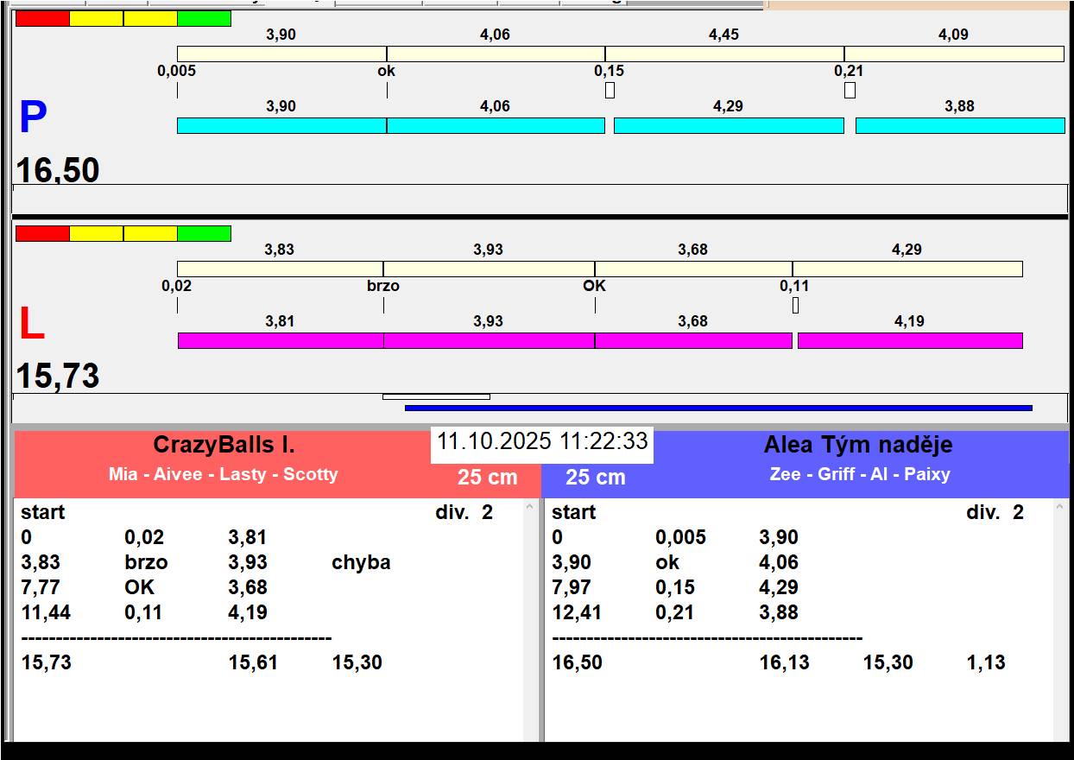The height and width of the screenshot is (760, 1074).
Task: Click 'div. 2' in the Alea results panel
Action: point(995,512)
